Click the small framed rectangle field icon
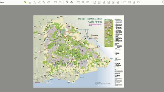This screenshot has height=92, width=164. pyautogui.click(x=88, y=2)
